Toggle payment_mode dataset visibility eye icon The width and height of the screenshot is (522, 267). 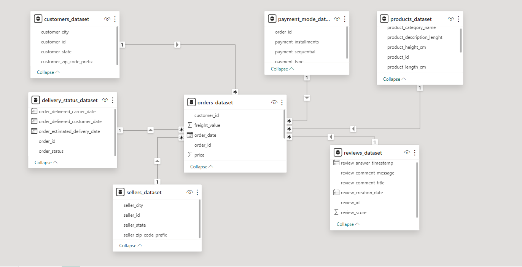[x=337, y=19]
